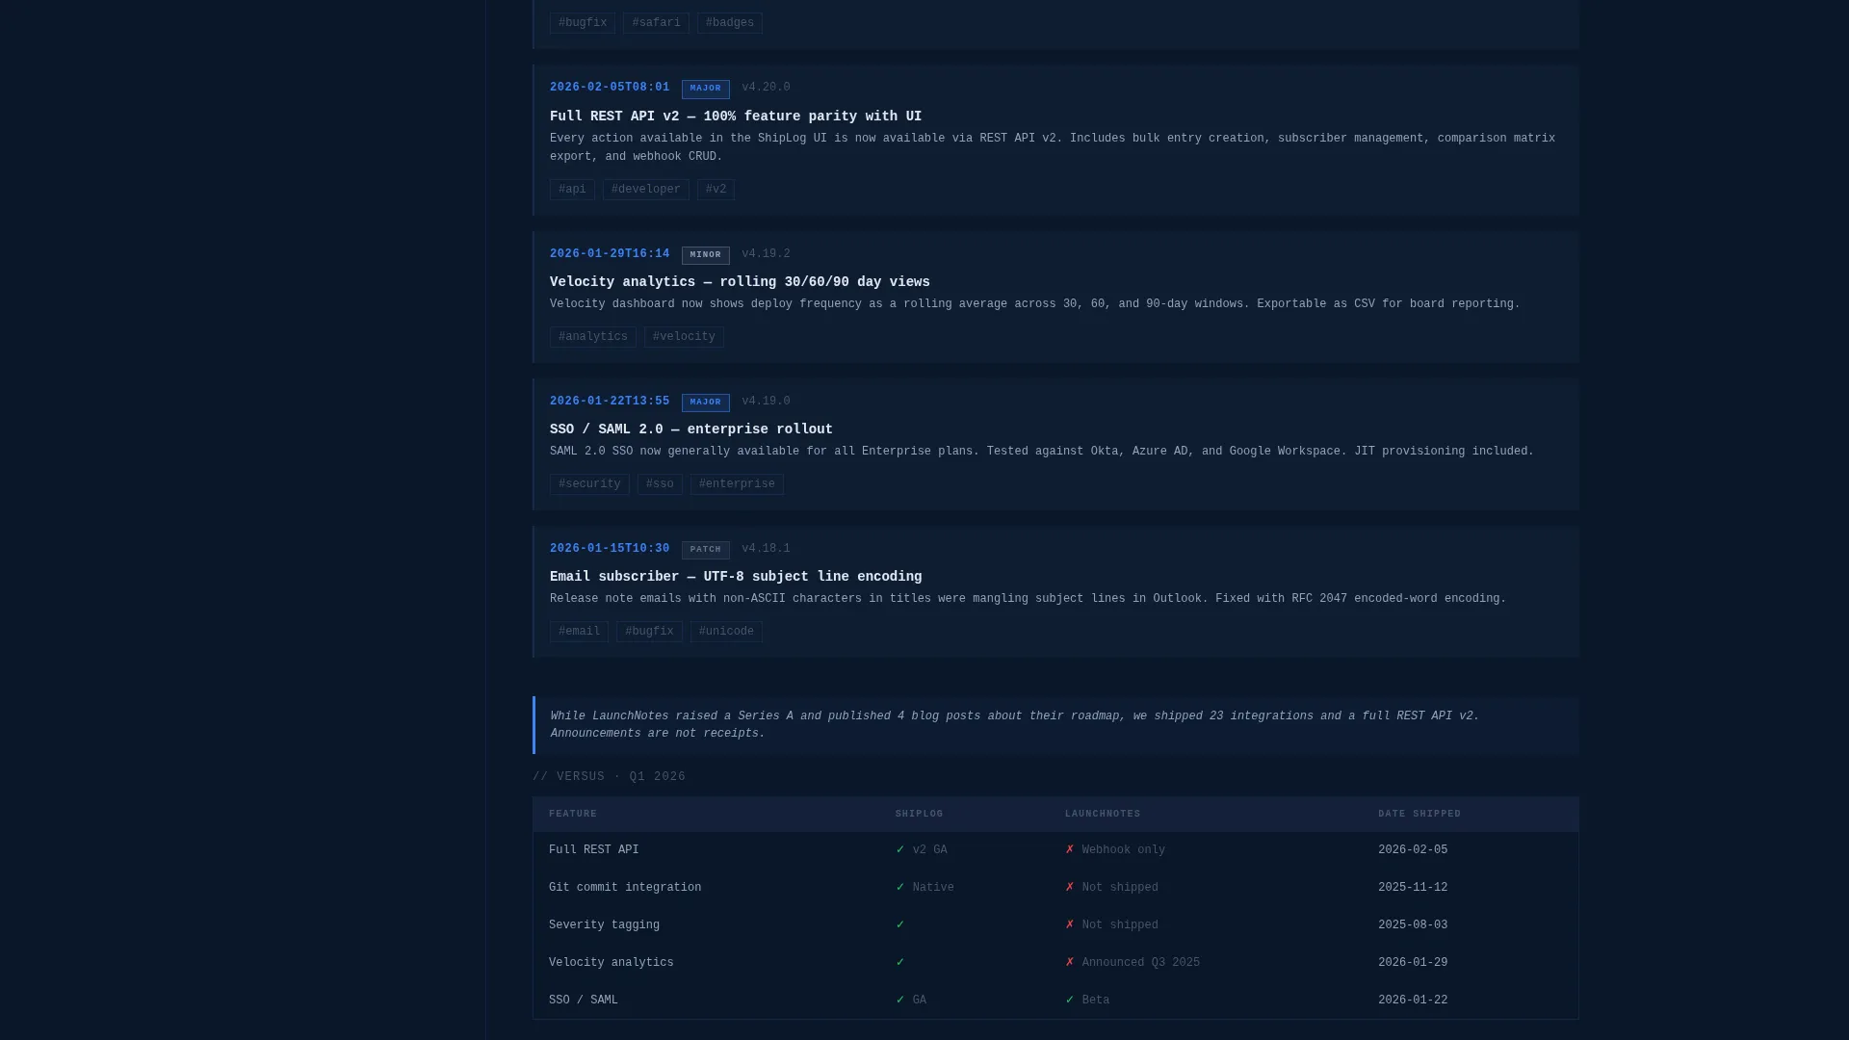Viewport: 1849px width, 1040px height.
Task: Filter by the #api tag
Action: (572, 190)
